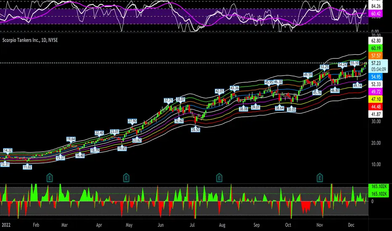Click the 45.95 pivot high label
This screenshot has width=392, height=231.
[269, 82]
